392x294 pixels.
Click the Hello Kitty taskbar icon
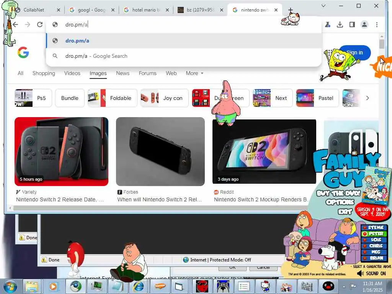coord(265,286)
